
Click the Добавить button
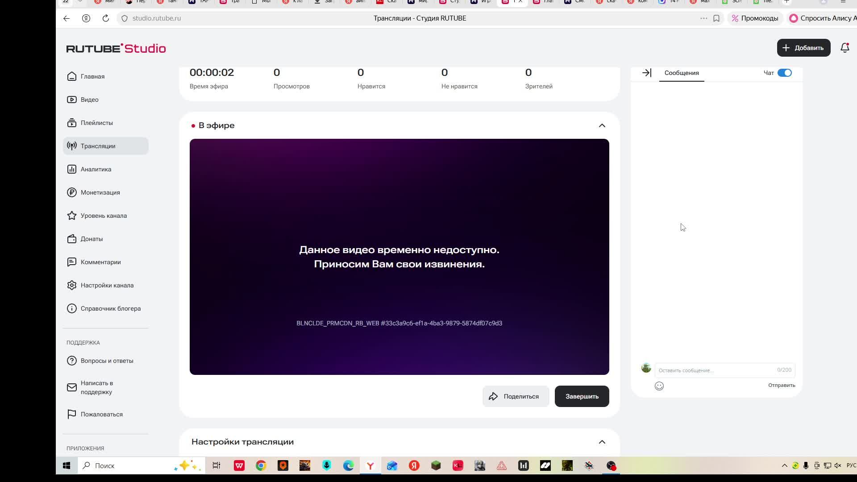pyautogui.click(x=803, y=48)
